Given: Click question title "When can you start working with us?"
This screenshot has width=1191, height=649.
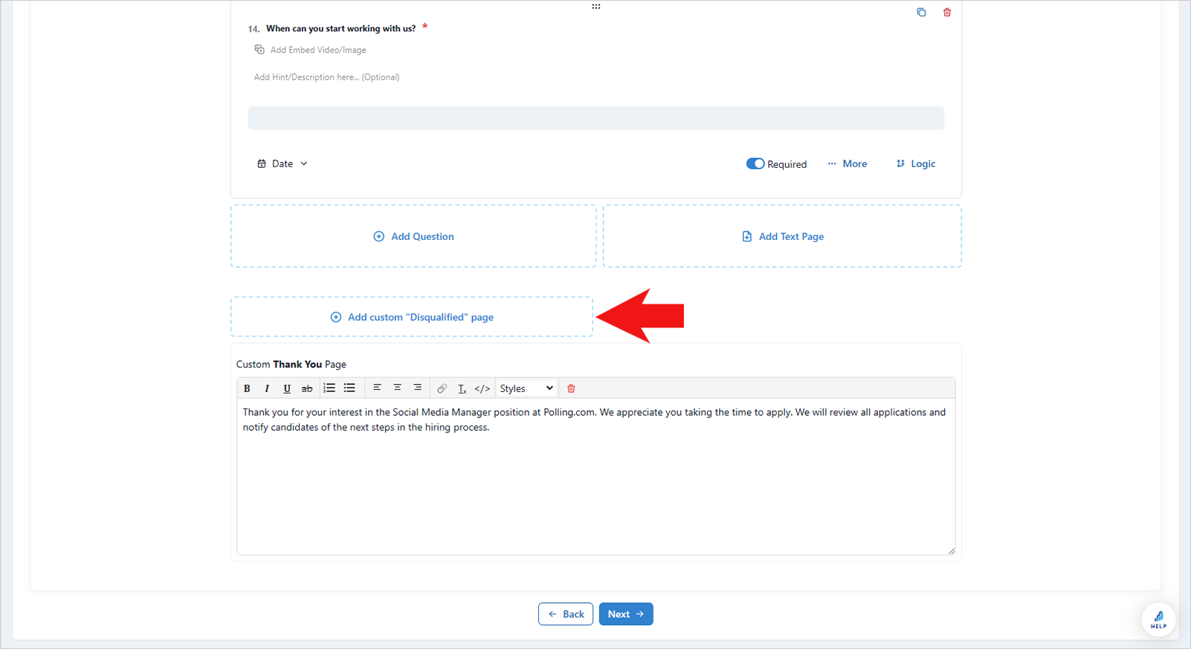Looking at the screenshot, I should [340, 29].
